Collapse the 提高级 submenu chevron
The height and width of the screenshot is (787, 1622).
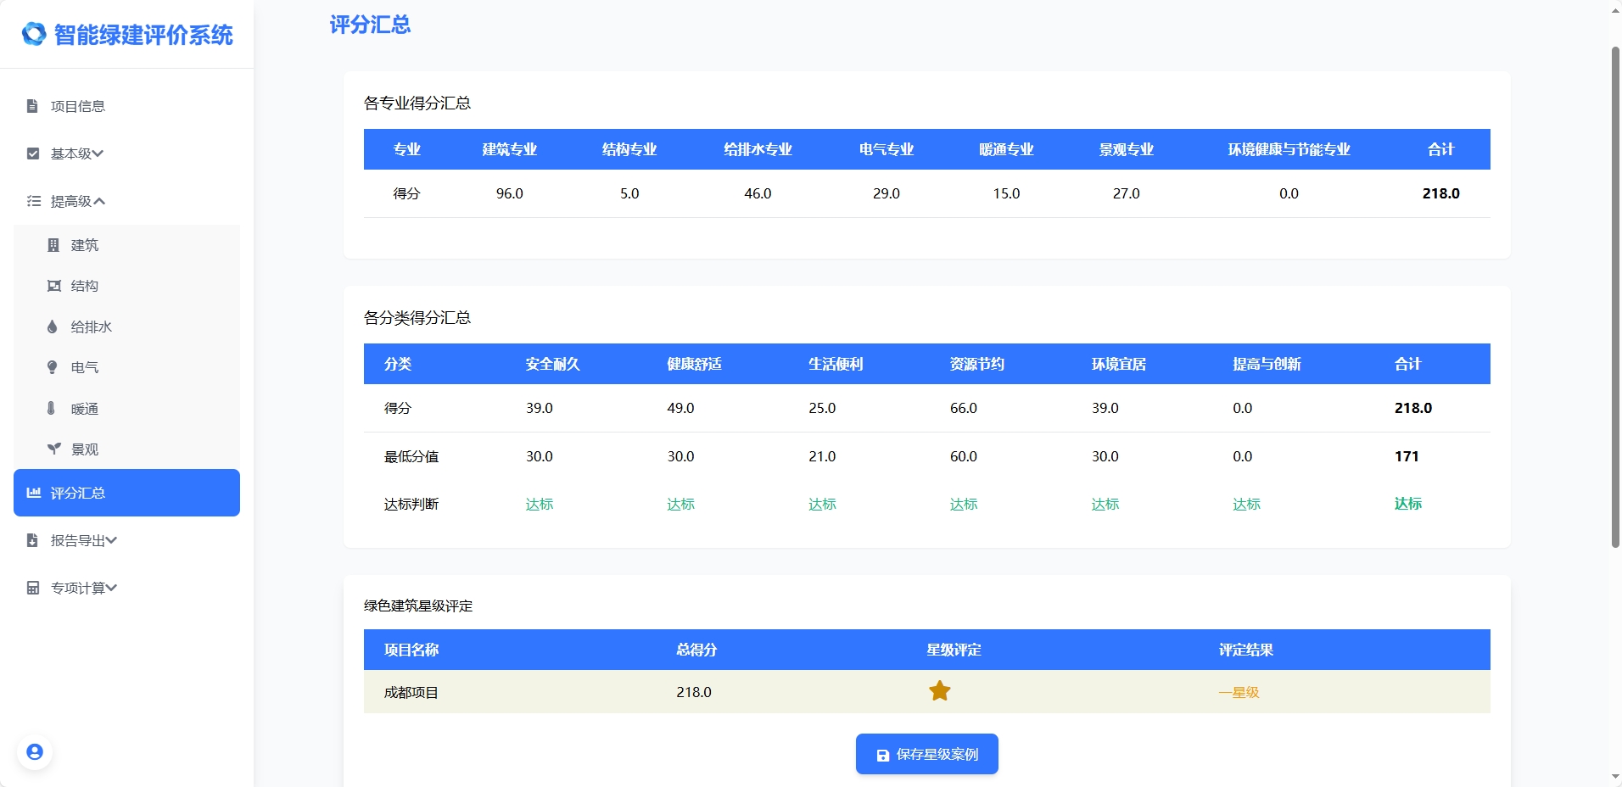point(99,201)
